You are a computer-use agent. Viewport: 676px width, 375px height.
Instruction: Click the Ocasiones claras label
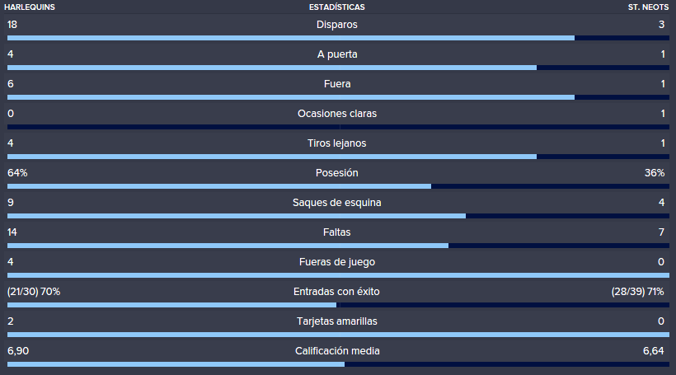click(337, 114)
